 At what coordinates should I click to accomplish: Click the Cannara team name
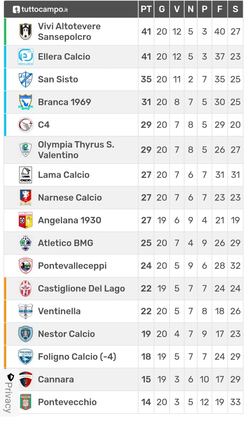[x=56, y=380]
